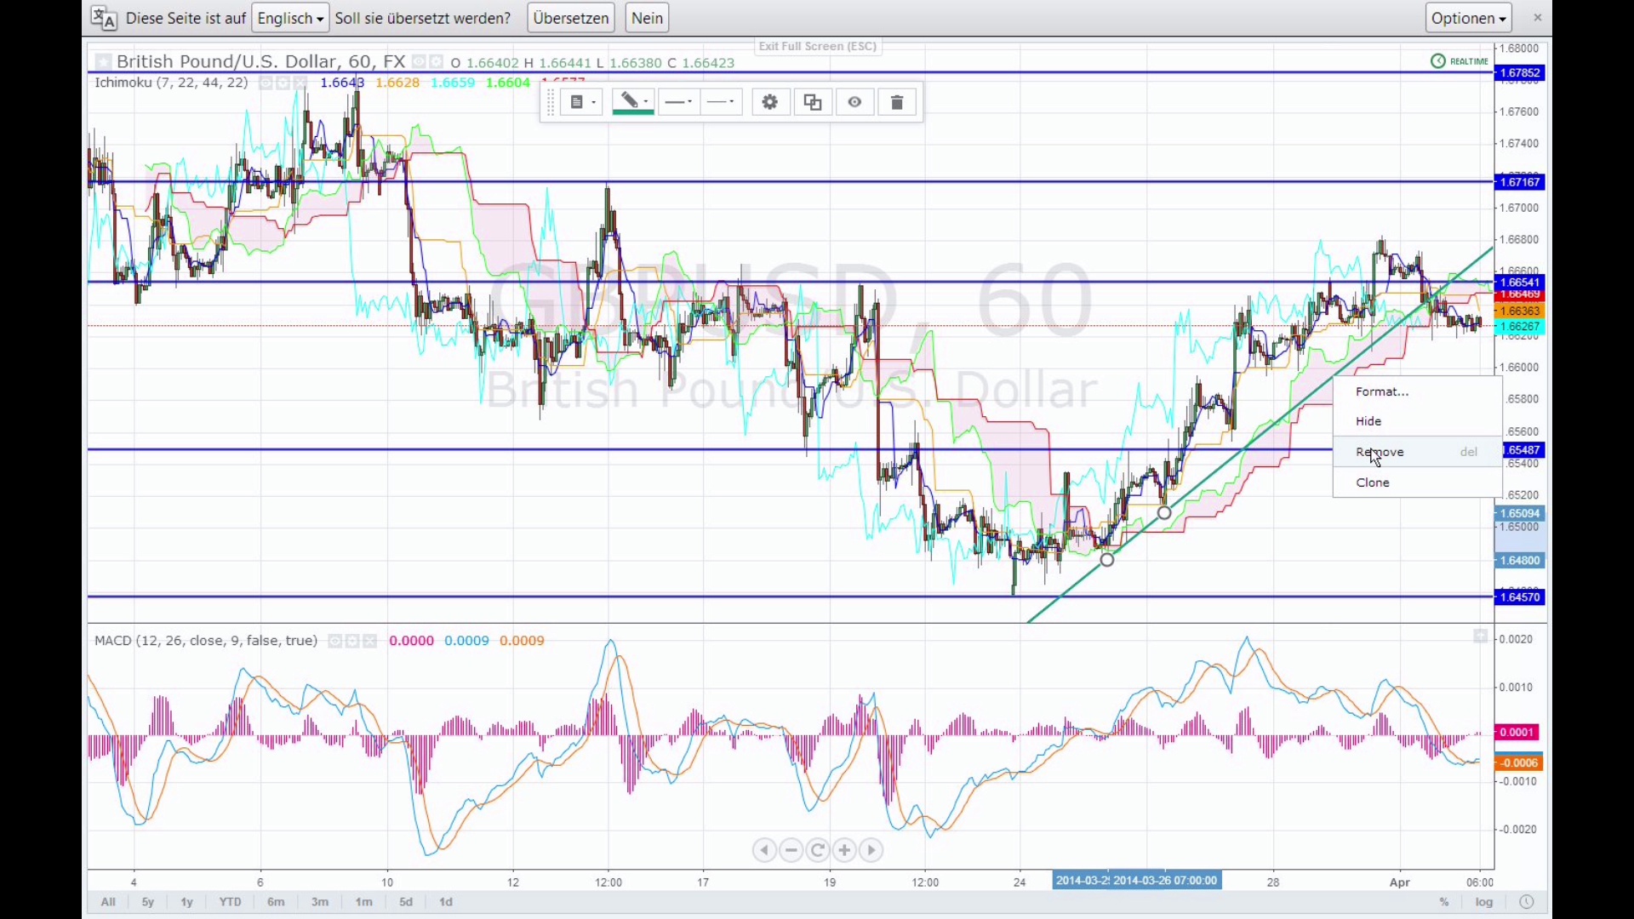Select Remove from the context menu
The height and width of the screenshot is (919, 1634).
pyautogui.click(x=1380, y=452)
